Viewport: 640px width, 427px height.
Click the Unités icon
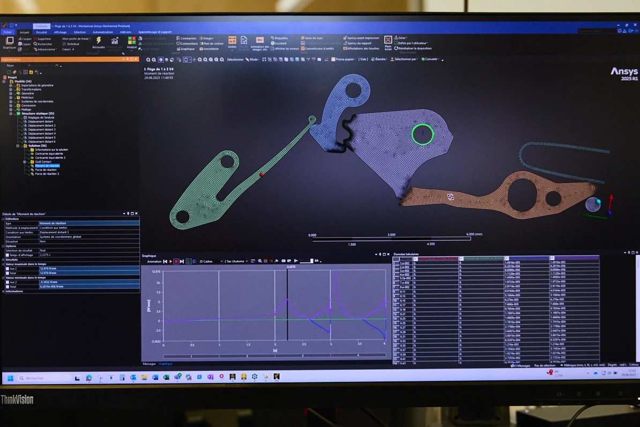coord(232,40)
